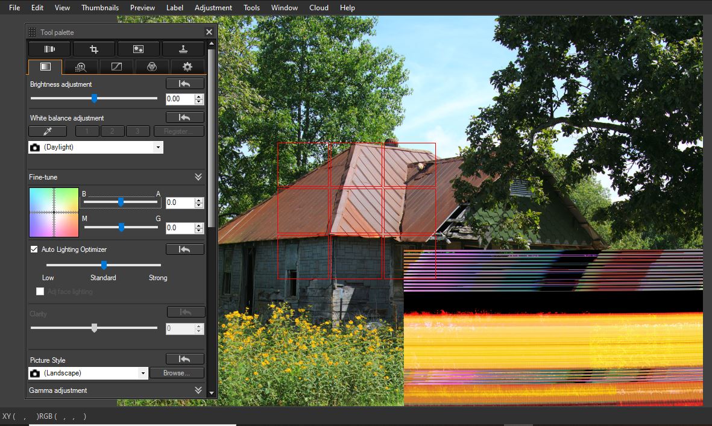Open the settings gear tab
Viewport: 712px width, 426px height.
(x=187, y=67)
